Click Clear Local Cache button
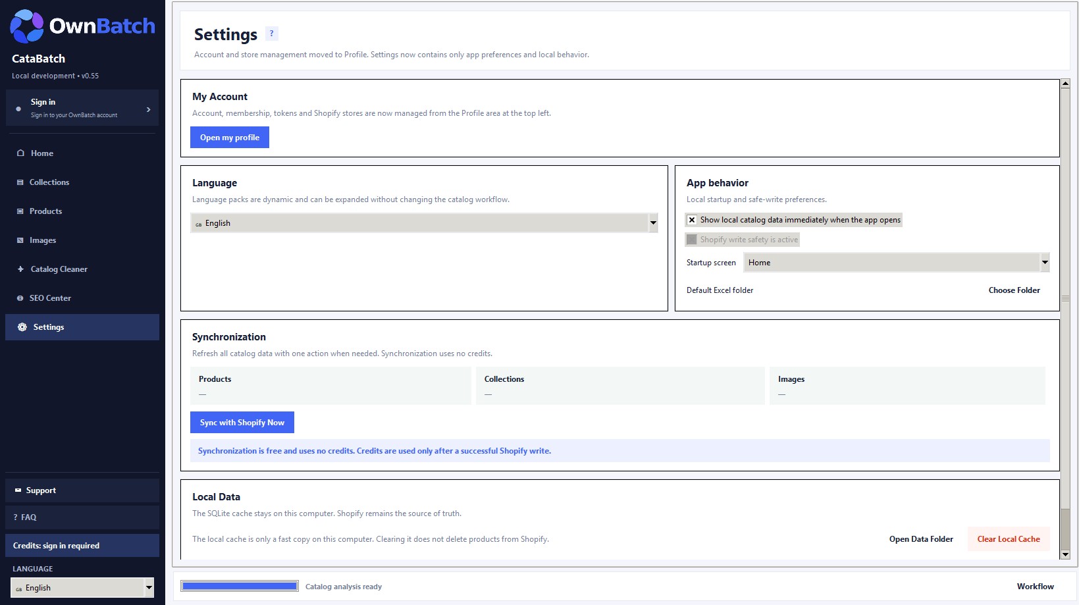The width and height of the screenshot is (1079, 605). pos(1009,539)
